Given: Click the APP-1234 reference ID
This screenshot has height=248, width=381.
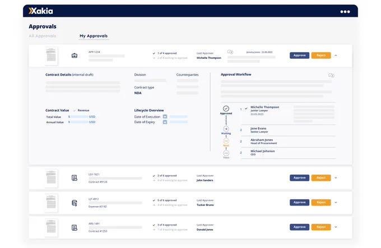Looking at the screenshot, I should point(94,52).
